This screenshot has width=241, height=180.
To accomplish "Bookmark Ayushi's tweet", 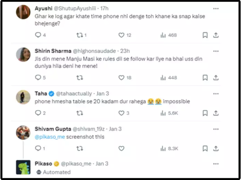I will tap(205, 35).
